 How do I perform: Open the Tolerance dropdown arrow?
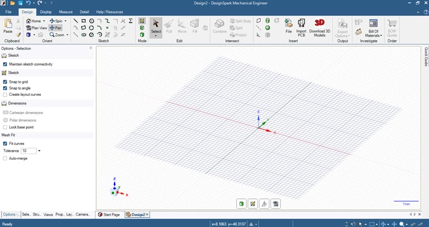(x=39, y=151)
